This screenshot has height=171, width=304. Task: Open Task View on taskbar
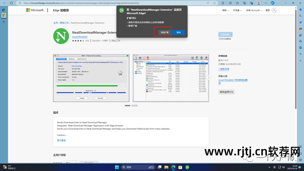(159, 167)
